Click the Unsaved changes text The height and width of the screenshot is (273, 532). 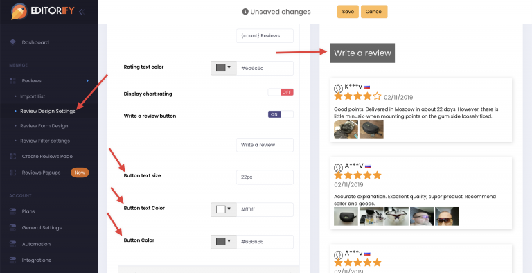pyautogui.click(x=281, y=12)
